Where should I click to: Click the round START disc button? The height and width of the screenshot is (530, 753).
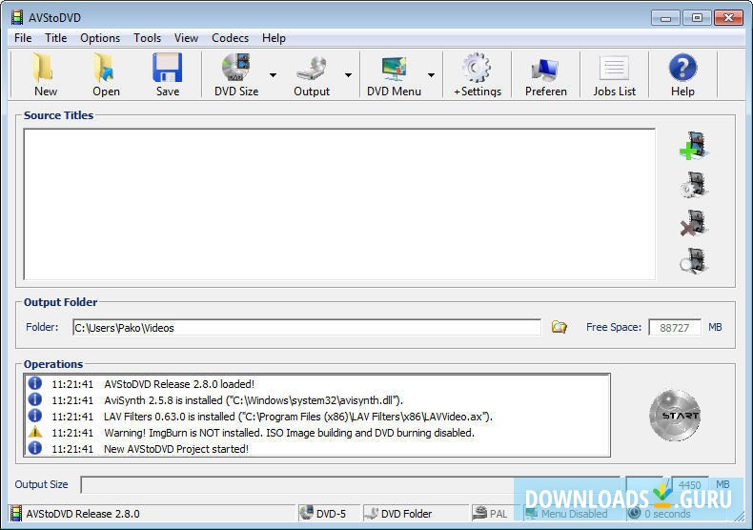pos(675,416)
